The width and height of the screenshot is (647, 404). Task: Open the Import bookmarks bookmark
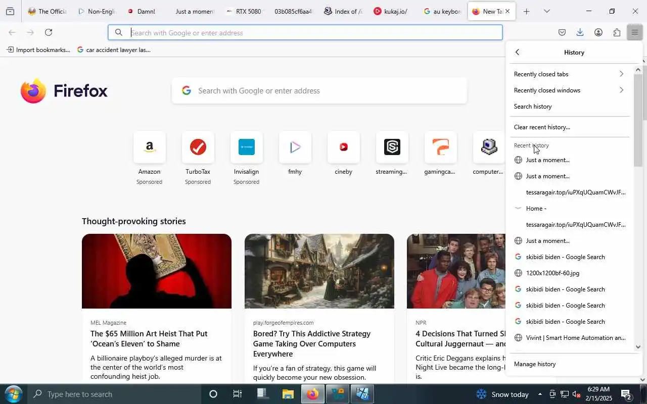click(x=38, y=50)
